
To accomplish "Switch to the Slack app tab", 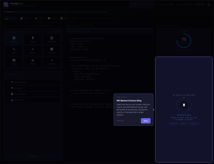I will (52, 18).
